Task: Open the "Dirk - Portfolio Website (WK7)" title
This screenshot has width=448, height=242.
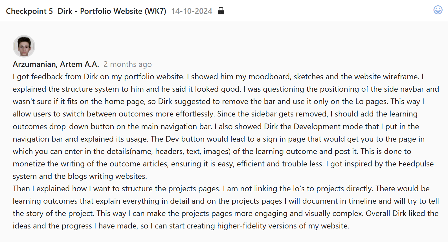Action: click(x=112, y=11)
